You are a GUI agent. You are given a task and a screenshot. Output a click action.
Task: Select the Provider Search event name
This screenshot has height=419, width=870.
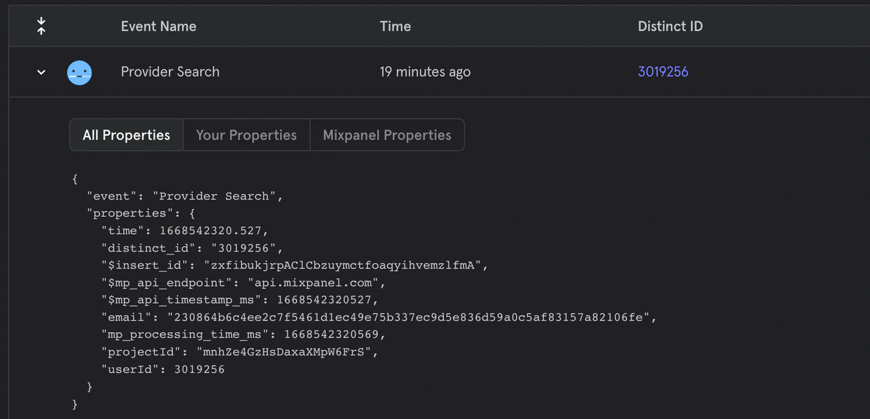[170, 72]
